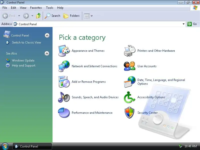Click the Add or Remove Programs text
This screenshot has height=150, width=200.
point(89,82)
